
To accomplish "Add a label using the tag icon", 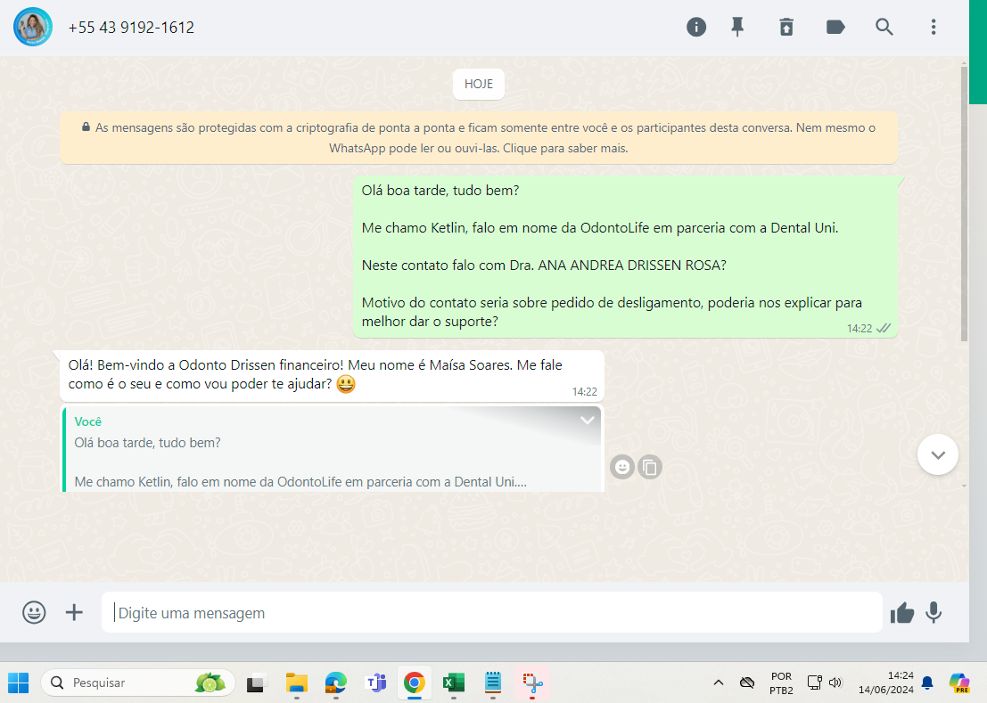I will tap(835, 27).
